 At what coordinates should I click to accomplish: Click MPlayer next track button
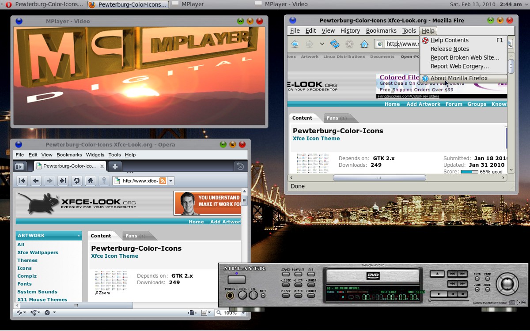(x=462, y=274)
